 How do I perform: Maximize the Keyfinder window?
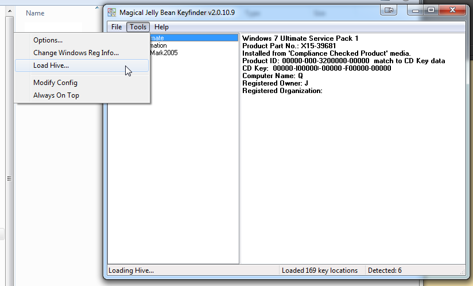[431, 10]
